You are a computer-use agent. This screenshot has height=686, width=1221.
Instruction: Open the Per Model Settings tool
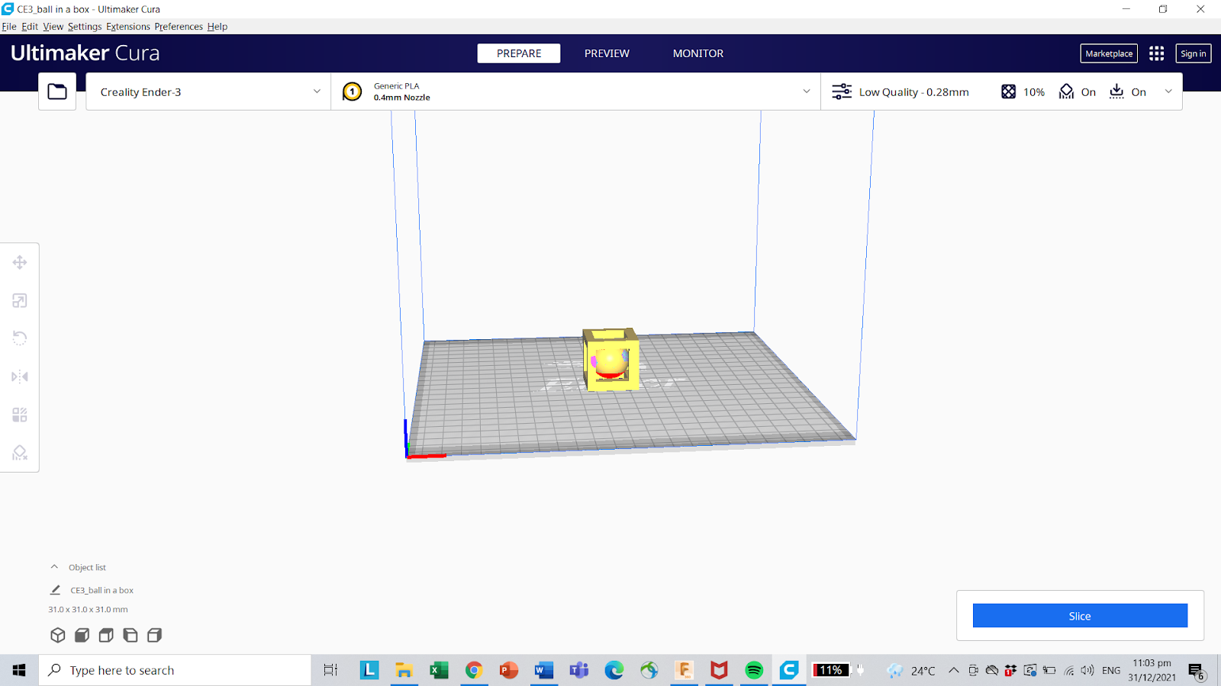pyautogui.click(x=20, y=415)
